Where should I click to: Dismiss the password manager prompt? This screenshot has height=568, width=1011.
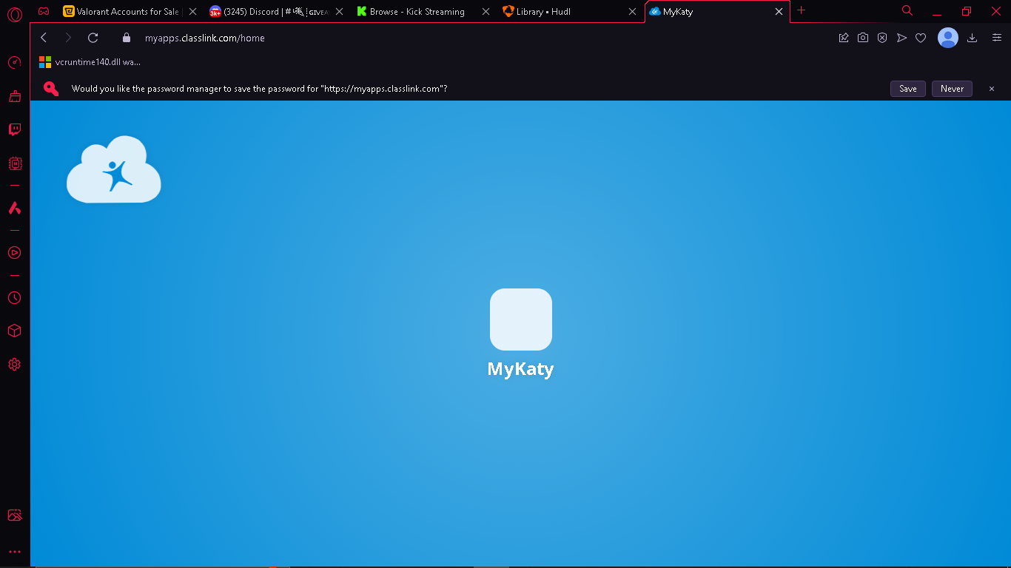click(x=992, y=89)
